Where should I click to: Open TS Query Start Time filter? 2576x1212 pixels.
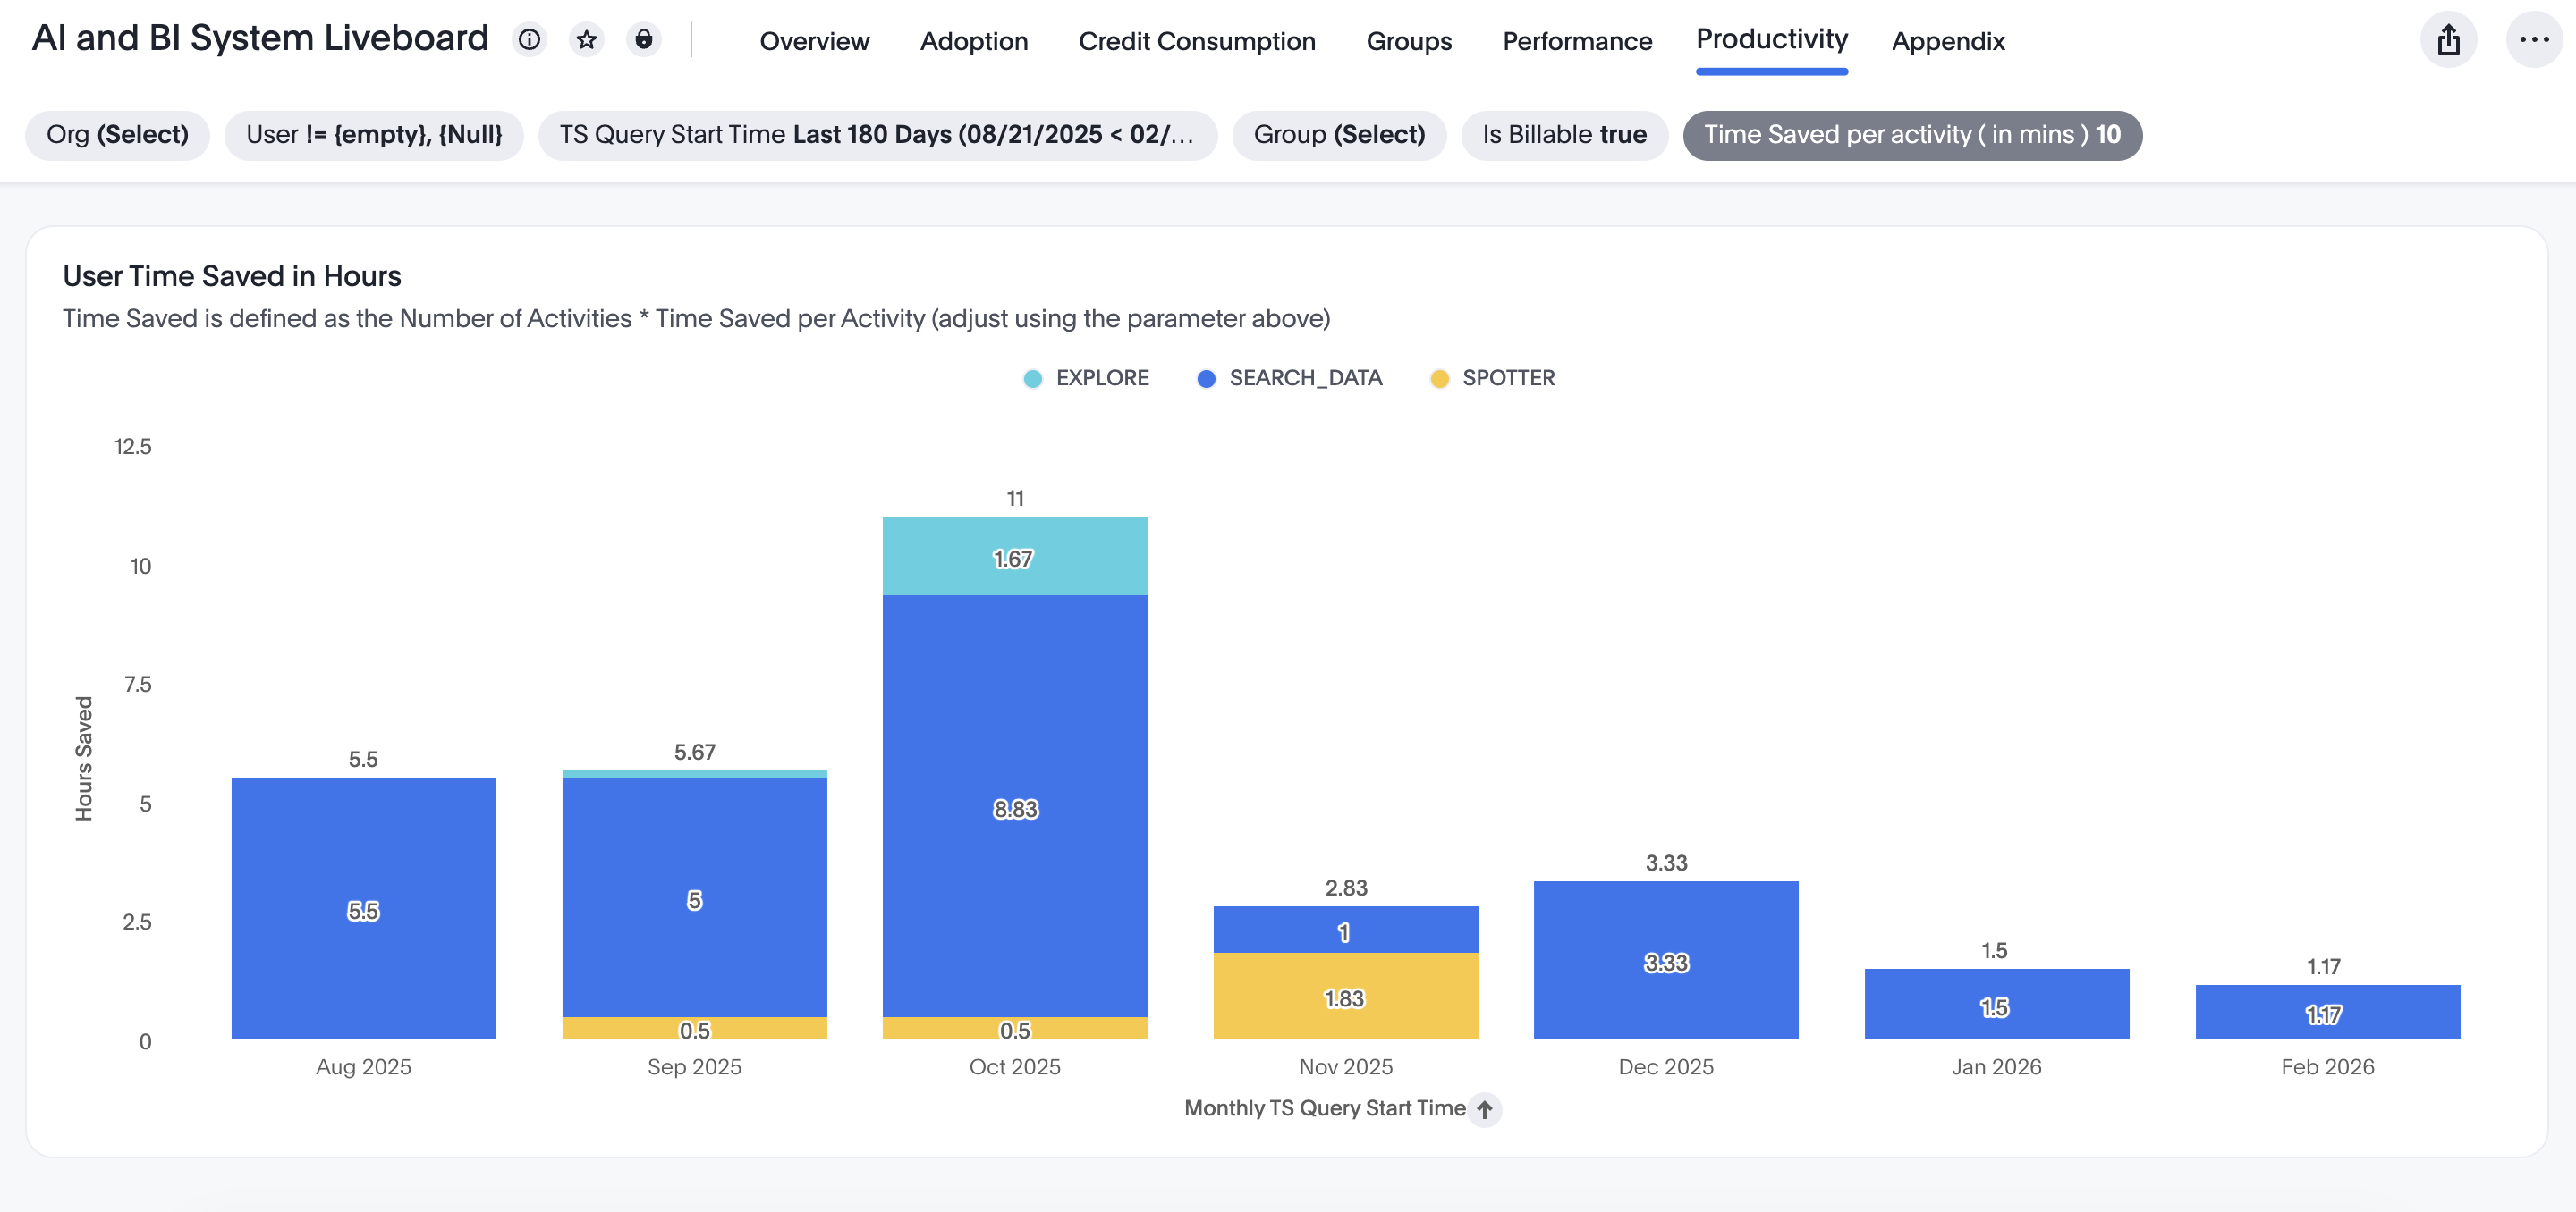877,135
